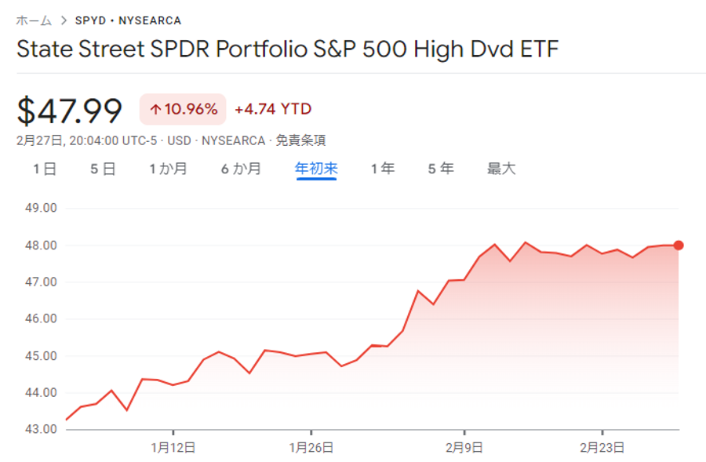Show the 1年 price history
Image resolution: width=706 pixels, height=462 pixels.
[x=383, y=169]
